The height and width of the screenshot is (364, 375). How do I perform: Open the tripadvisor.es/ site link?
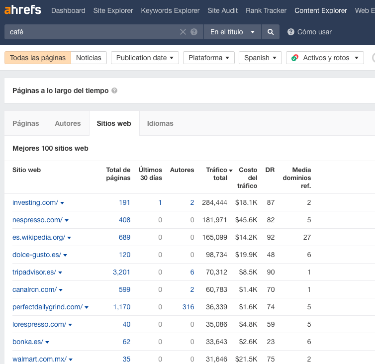(x=34, y=272)
